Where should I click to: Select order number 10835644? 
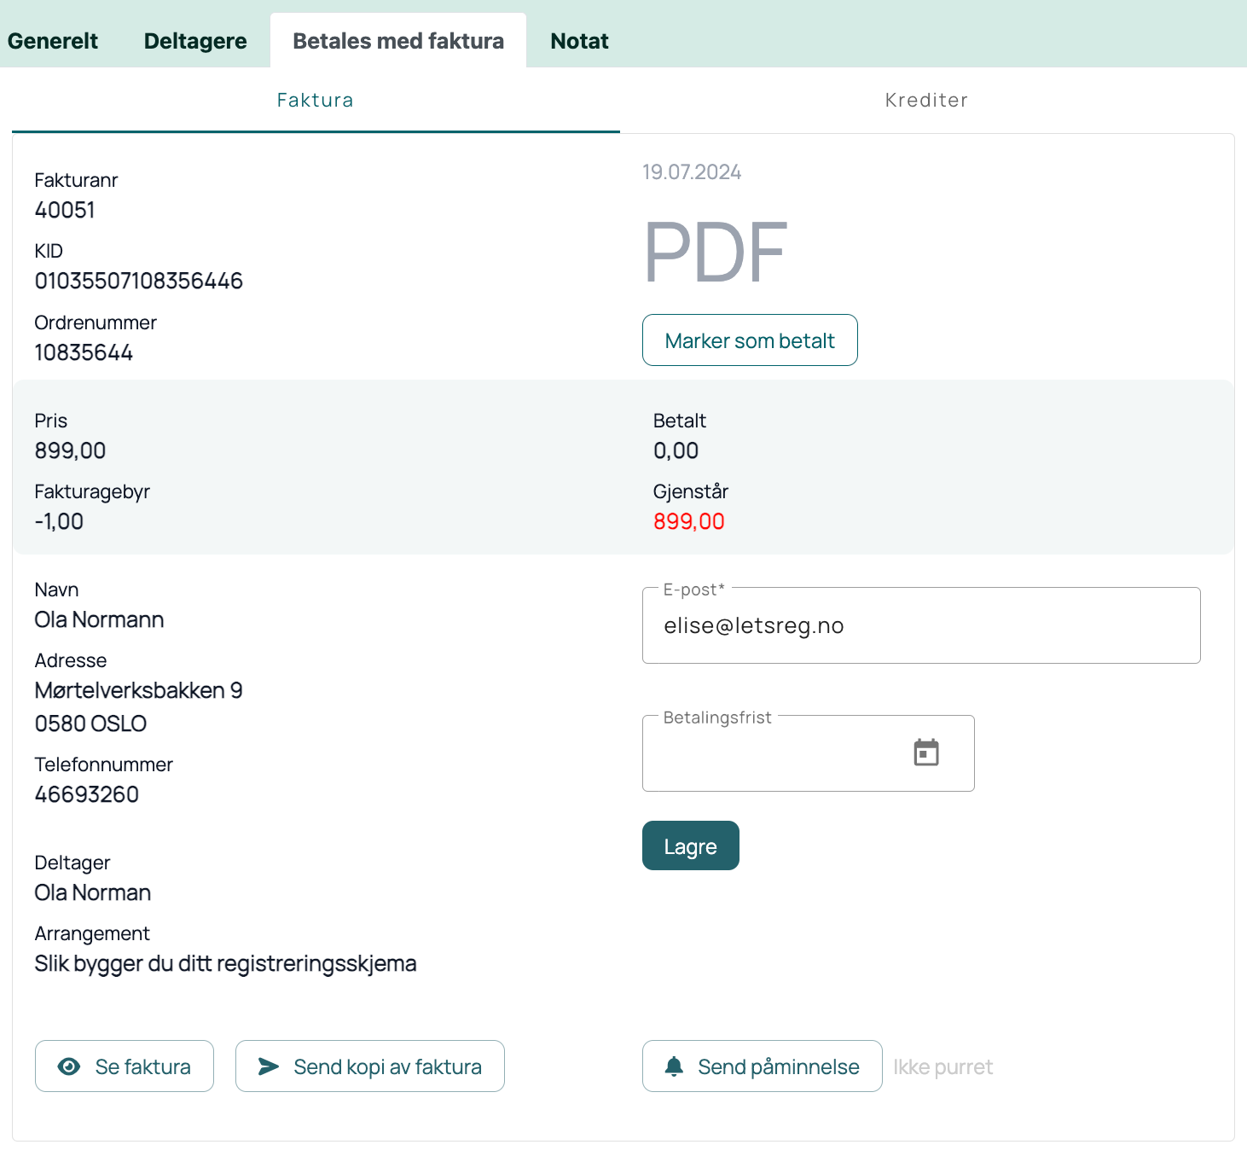[x=84, y=352]
